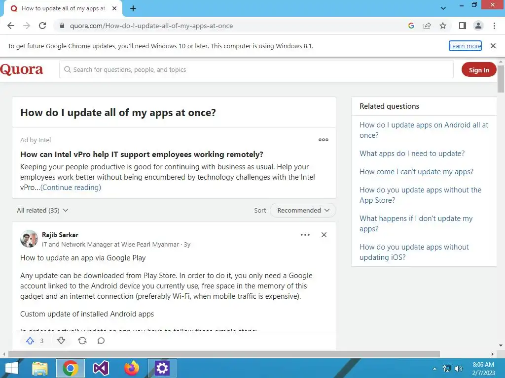This screenshot has height=378, width=505.
Task: Open 'What happens if I don't update' question
Action: pyautogui.click(x=416, y=224)
